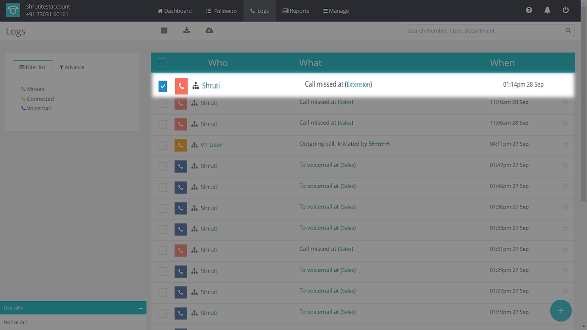This screenshot has width=587, height=330.
Task: Filter logs by Voicemail
Action: point(39,109)
